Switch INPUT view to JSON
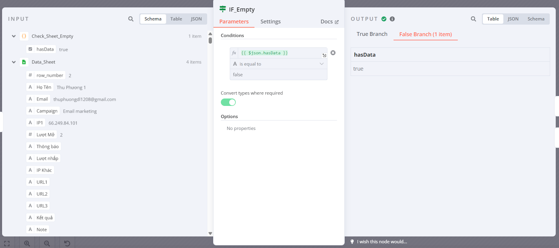Image resolution: width=559 pixels, height=248 pixels. tap(196, 19)
